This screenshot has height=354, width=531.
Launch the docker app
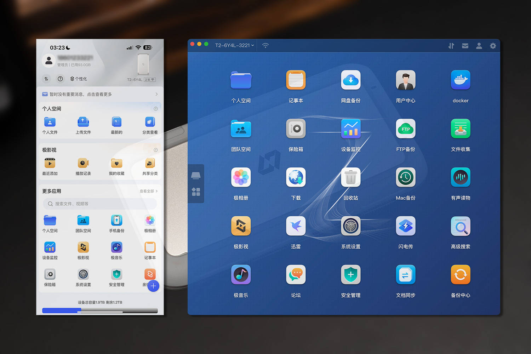[460, 80]
